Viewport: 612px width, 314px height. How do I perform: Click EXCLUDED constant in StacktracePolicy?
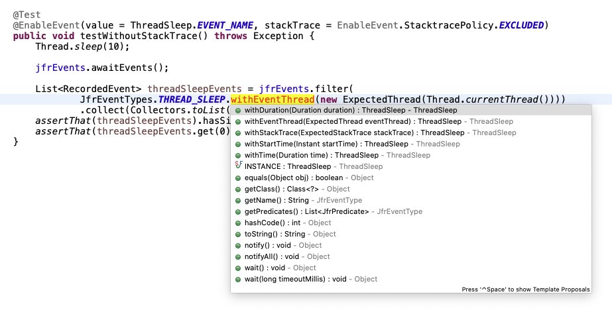pos(521,25)
